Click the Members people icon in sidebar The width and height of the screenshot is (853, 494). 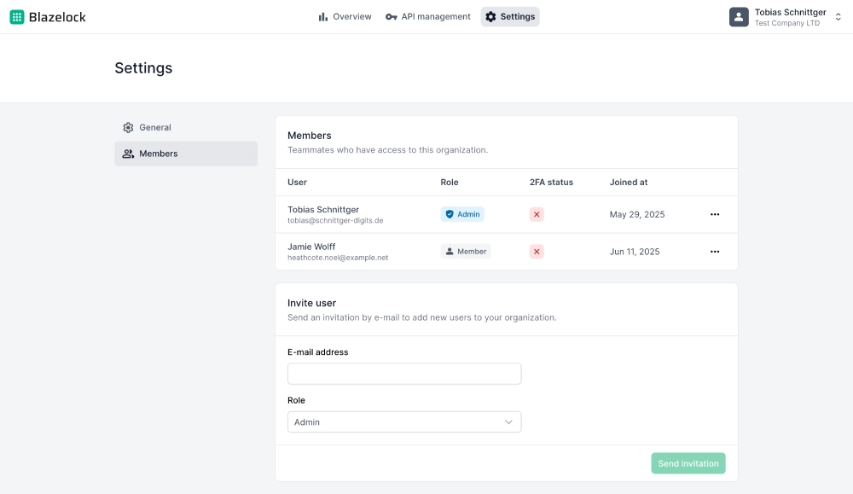tap(129, 154)
